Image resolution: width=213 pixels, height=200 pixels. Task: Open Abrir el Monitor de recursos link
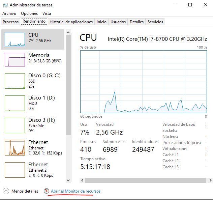coord(75,191)
